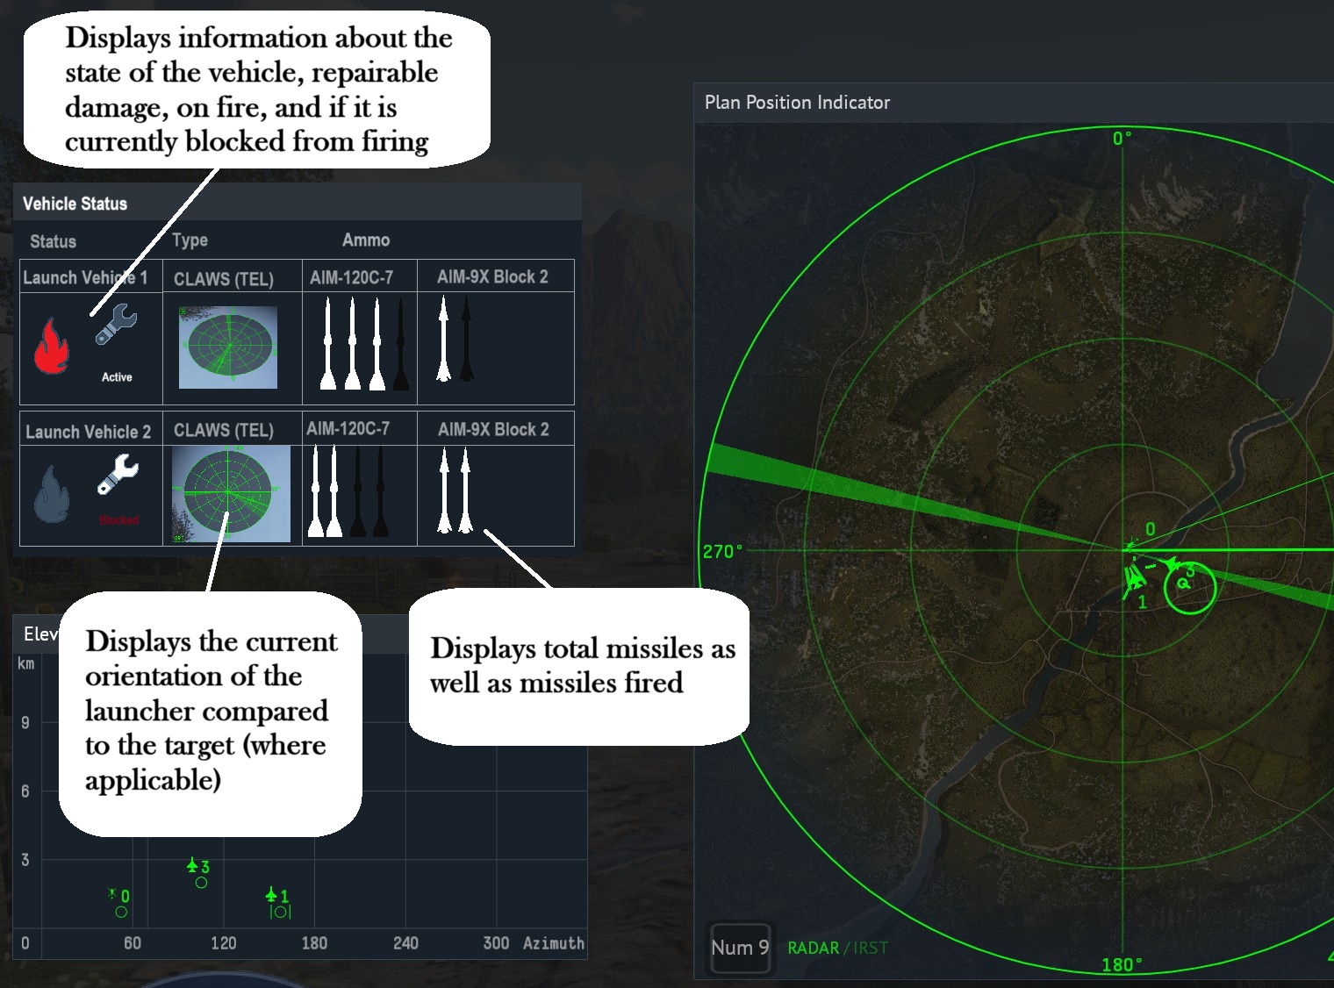Click the Blocked status label for Vehicle 2
The height and width of the screenshot is (988, 1334).
pyautogui.click(x=118, y=520)
